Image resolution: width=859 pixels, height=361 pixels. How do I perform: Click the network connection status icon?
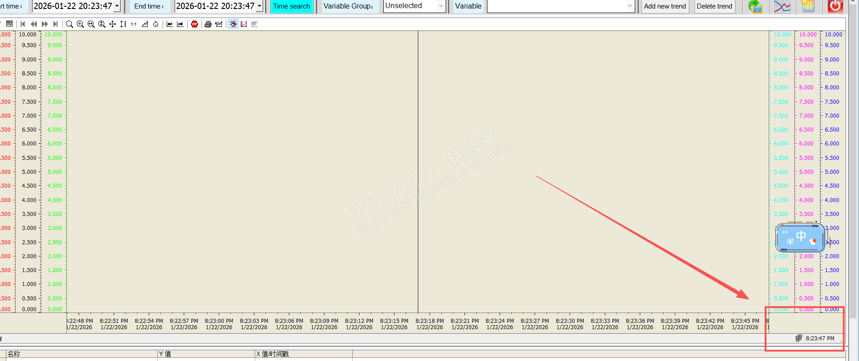point(798,338)
